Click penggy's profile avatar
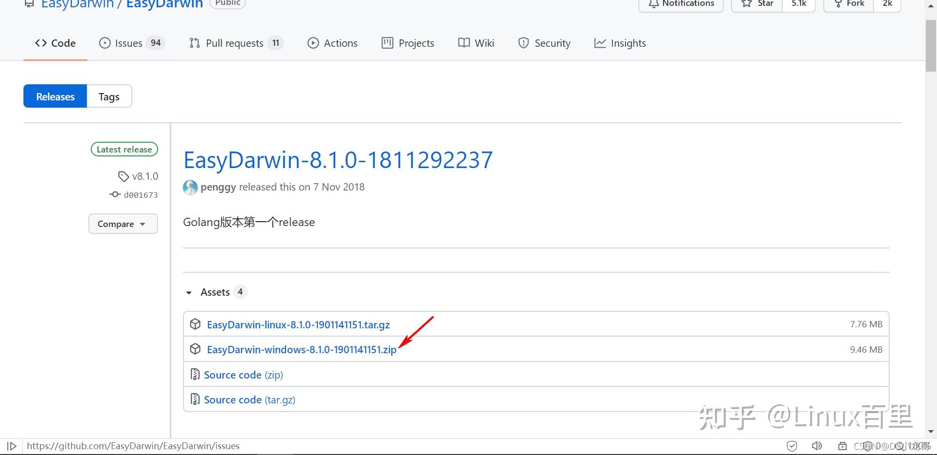Viewport: 937px width, 455px height. tap(190, 187)
